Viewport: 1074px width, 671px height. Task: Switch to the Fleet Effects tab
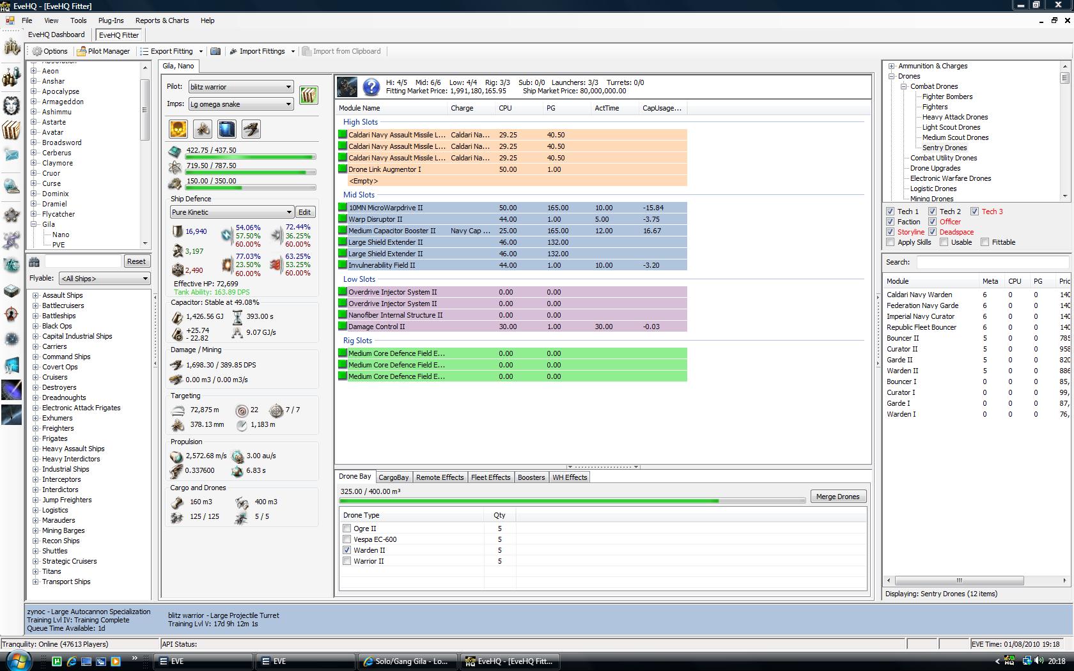[x=491, y=477]
